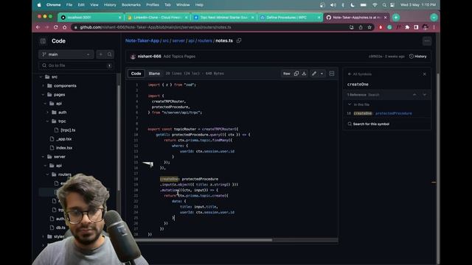472x265 pixels.
Task: Open the edit options dropdown caret
Action: (322, 74)
